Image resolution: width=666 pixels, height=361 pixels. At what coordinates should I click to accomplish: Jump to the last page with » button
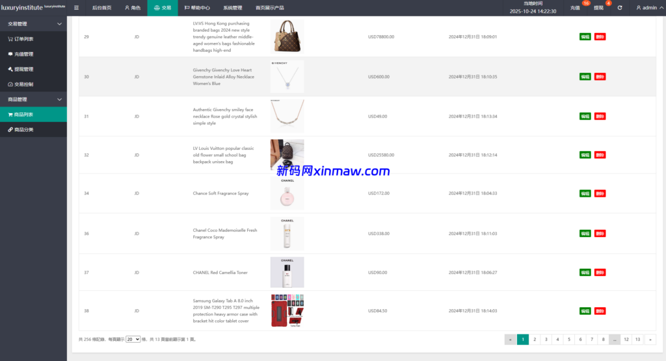click(648, 339)
